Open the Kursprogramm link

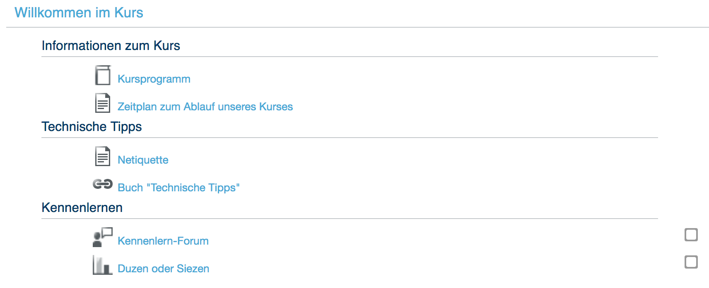154,79
